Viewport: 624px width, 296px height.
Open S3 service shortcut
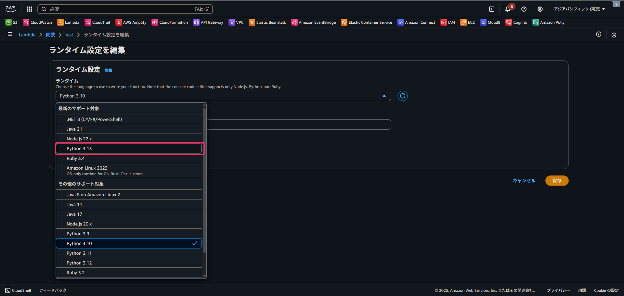click(x=11, y=22)
